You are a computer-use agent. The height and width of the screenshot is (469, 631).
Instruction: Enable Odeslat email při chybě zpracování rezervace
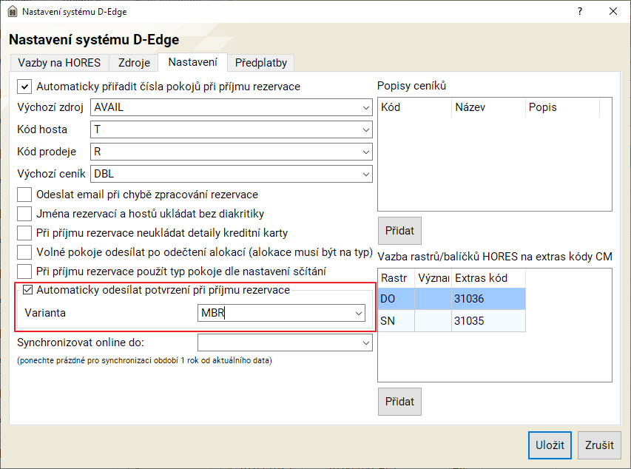pyautogui.click(x=25, y=195)
